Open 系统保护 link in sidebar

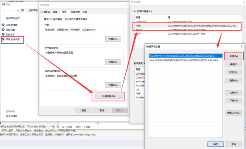(x=11, y=34)
